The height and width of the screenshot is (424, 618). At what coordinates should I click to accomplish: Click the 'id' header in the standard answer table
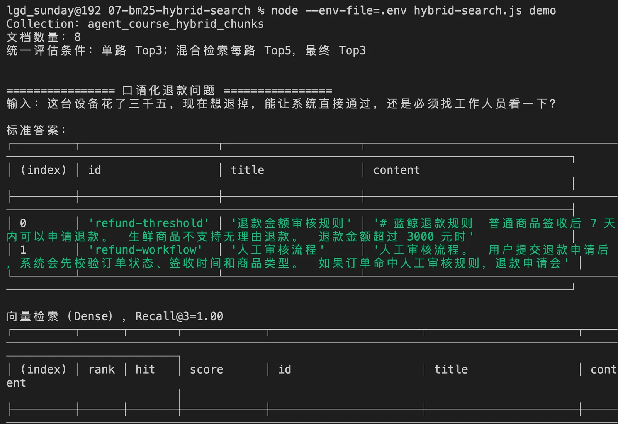click(x=95, y=170)
